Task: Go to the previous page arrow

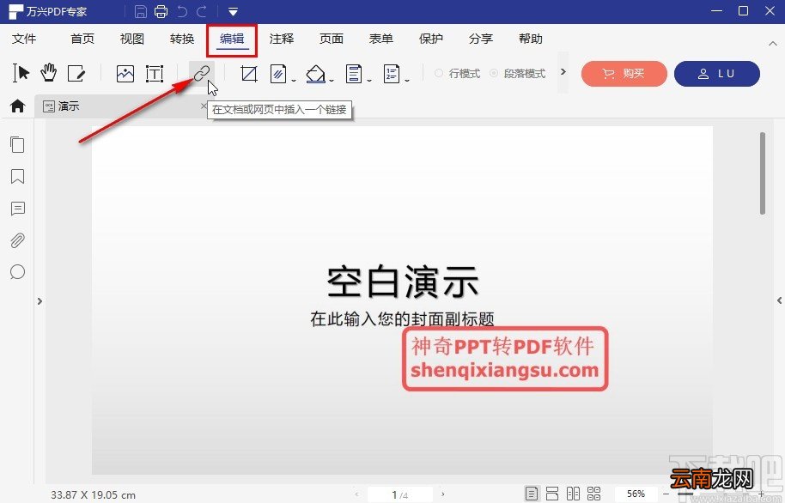Action: (x=356, y=494)
